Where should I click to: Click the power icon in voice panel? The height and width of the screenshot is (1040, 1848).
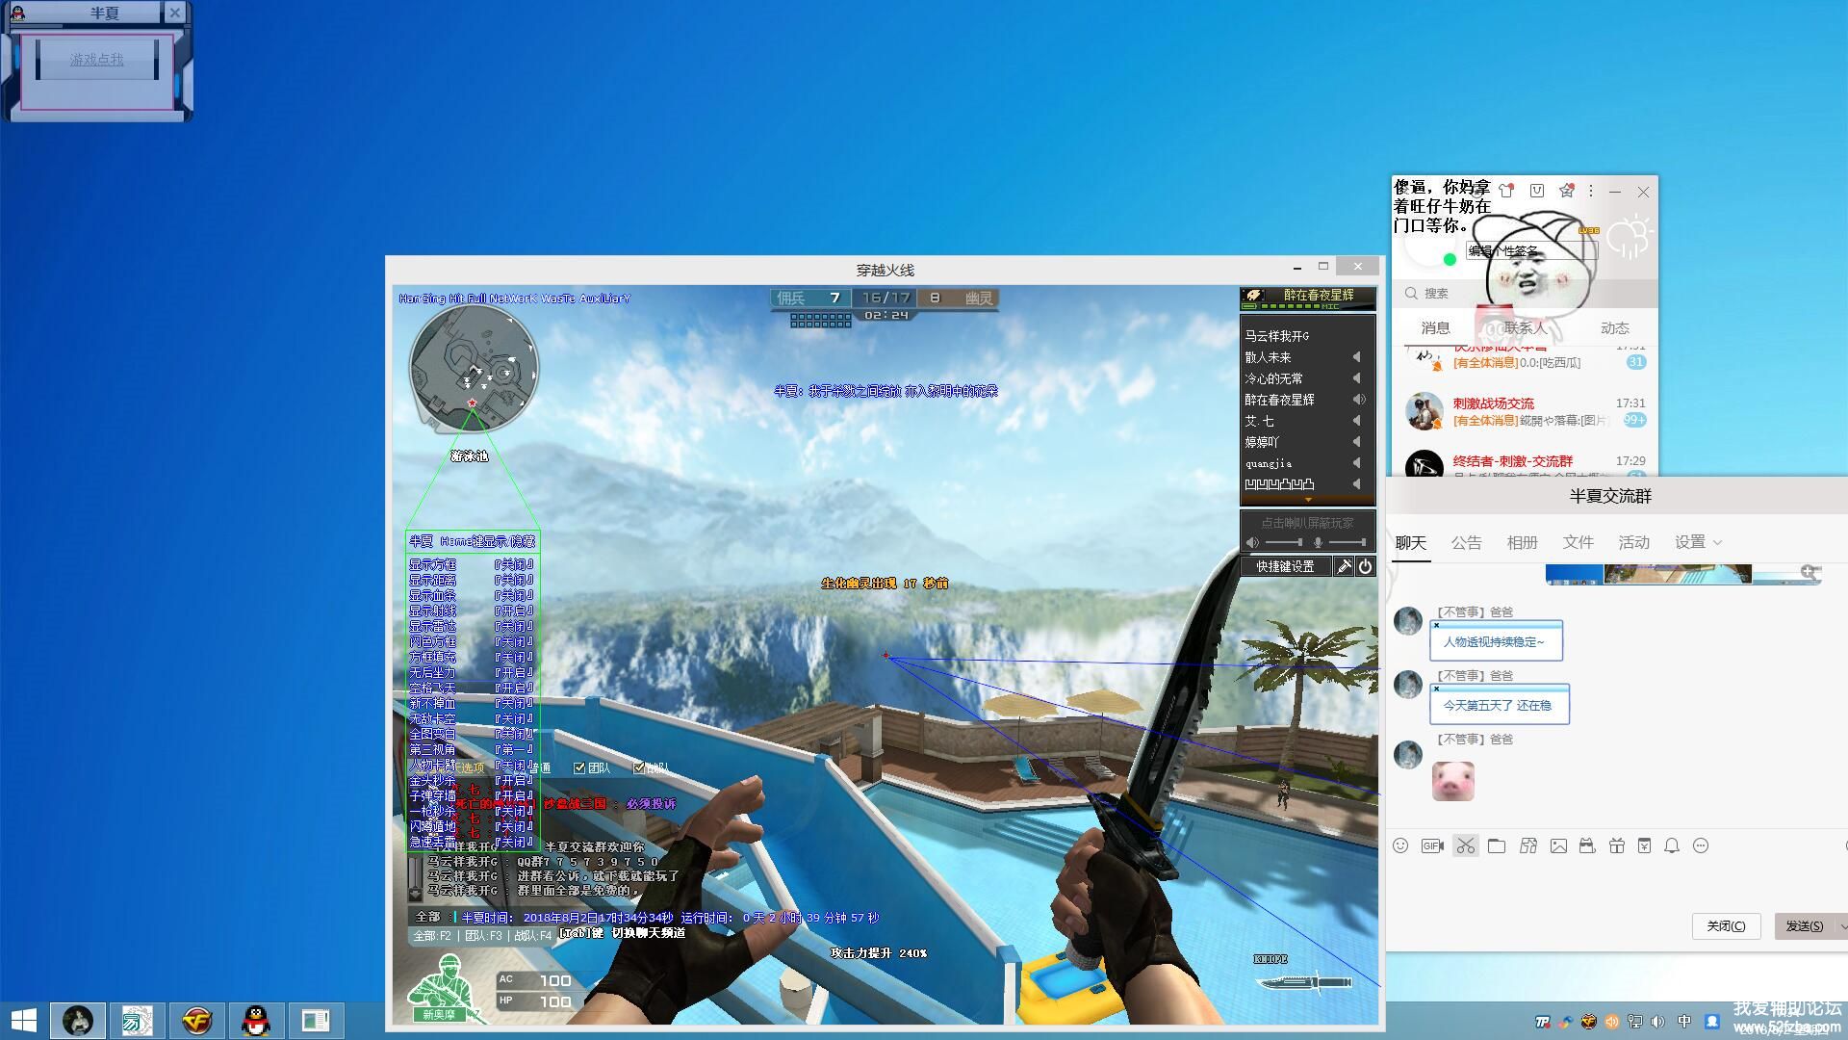[1365, 566]
